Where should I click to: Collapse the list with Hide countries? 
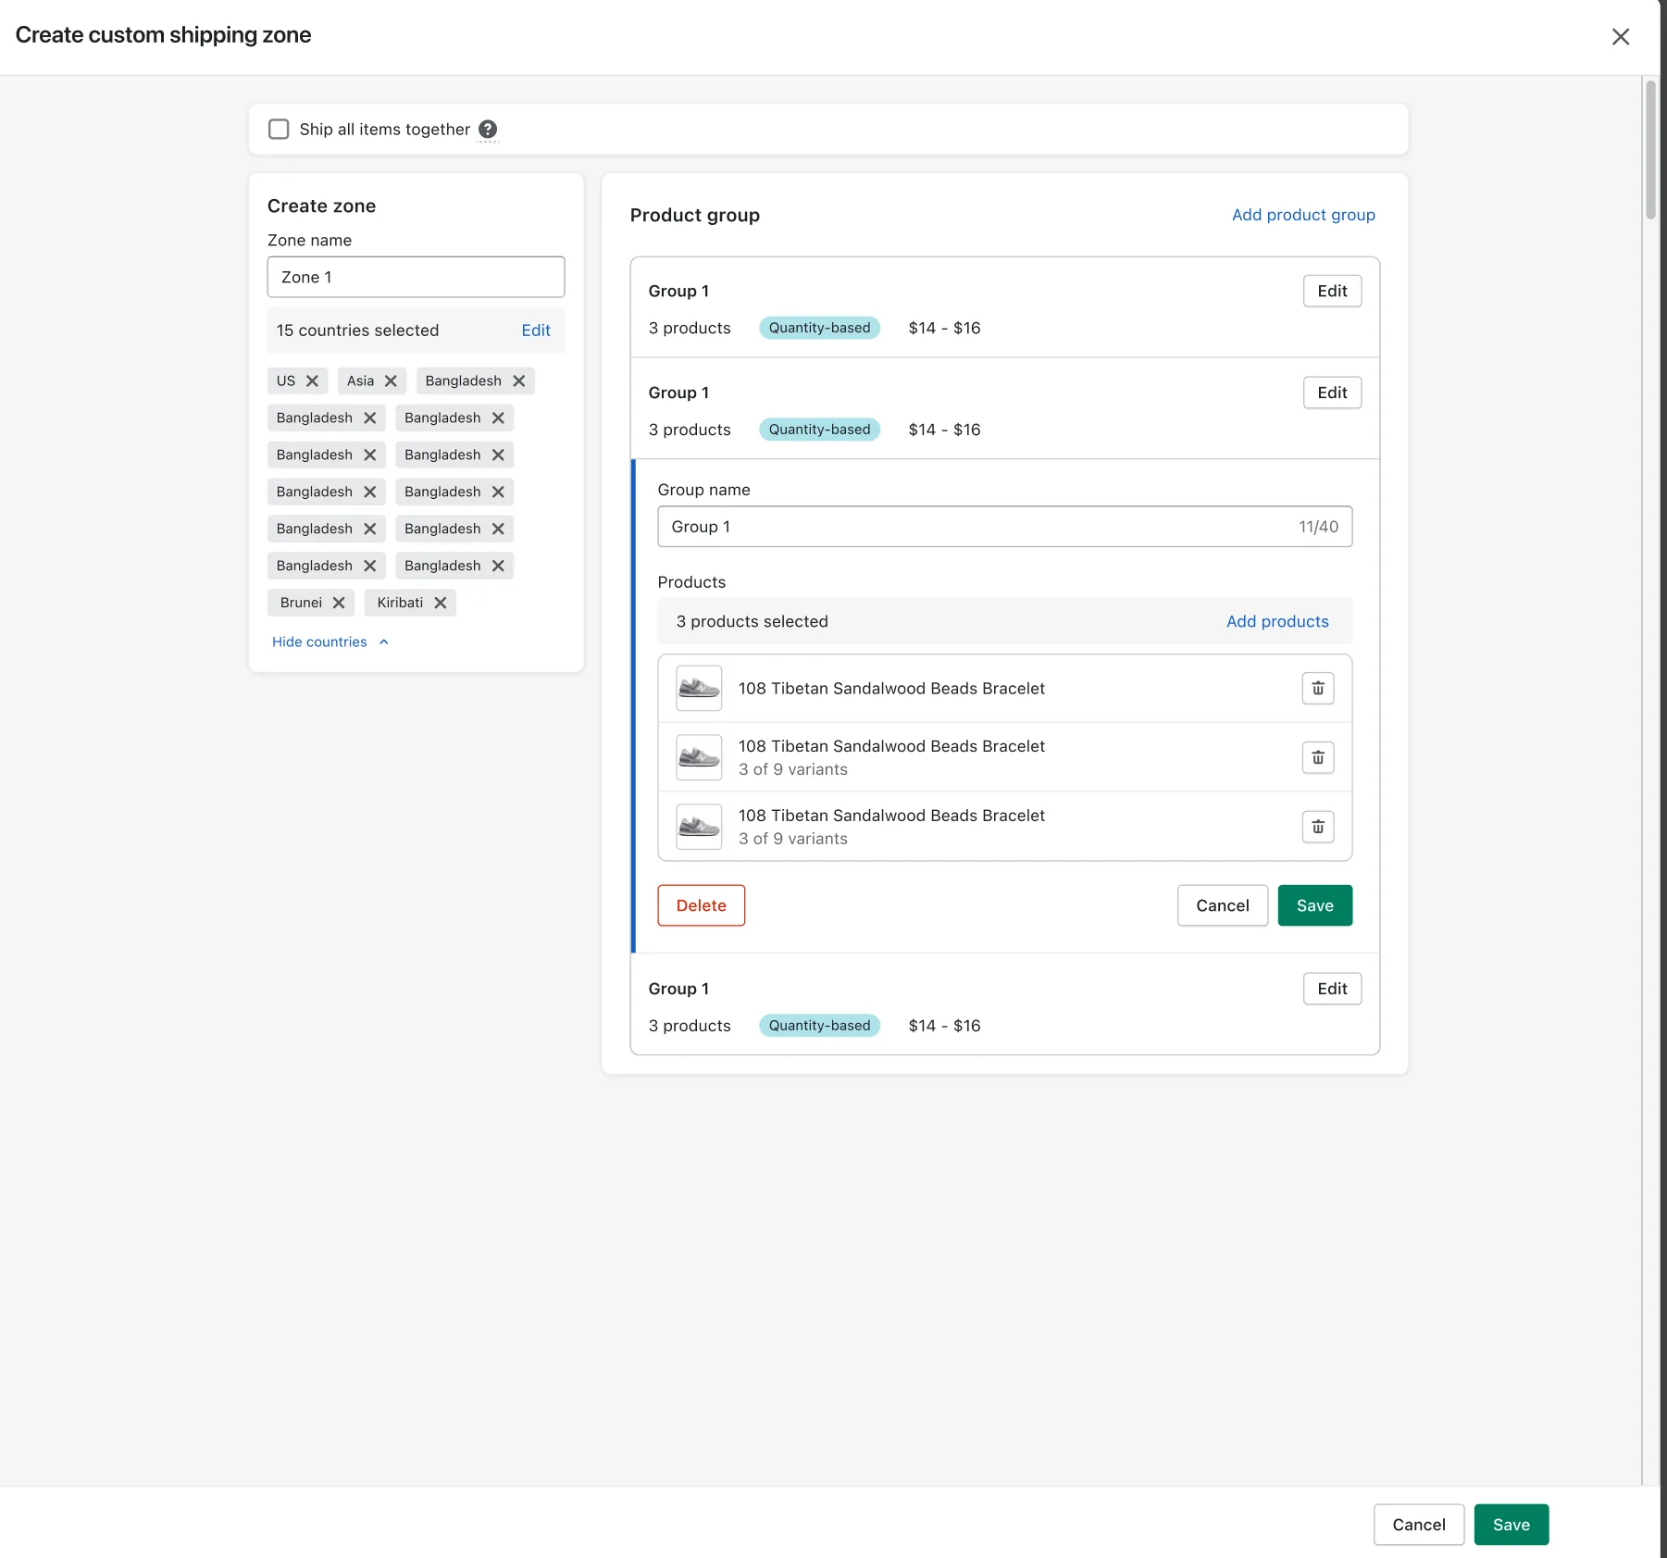(x=330, y=642)
